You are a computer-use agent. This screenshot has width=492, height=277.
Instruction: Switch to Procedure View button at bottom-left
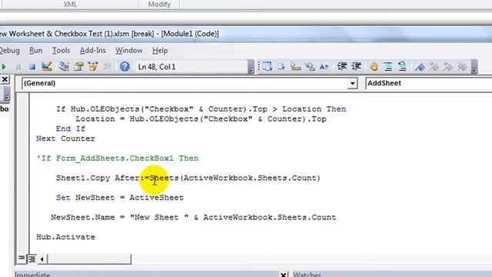pos(22,259)
